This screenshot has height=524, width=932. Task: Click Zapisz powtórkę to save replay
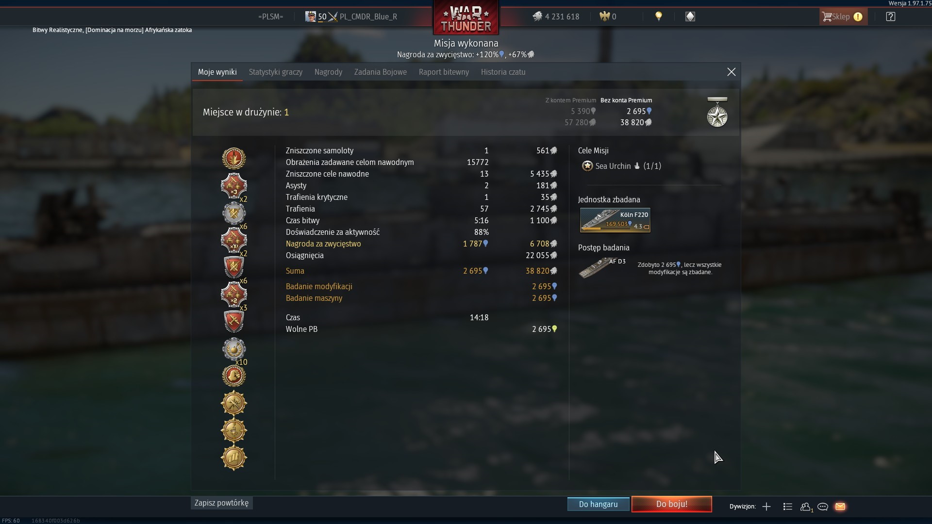tap(221, 503)
